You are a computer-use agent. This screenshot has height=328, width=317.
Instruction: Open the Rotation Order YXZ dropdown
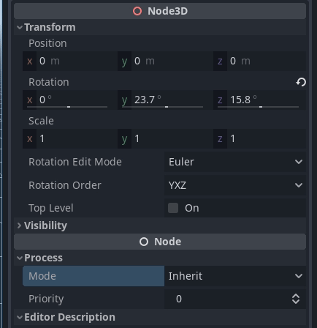pos(235,185)
